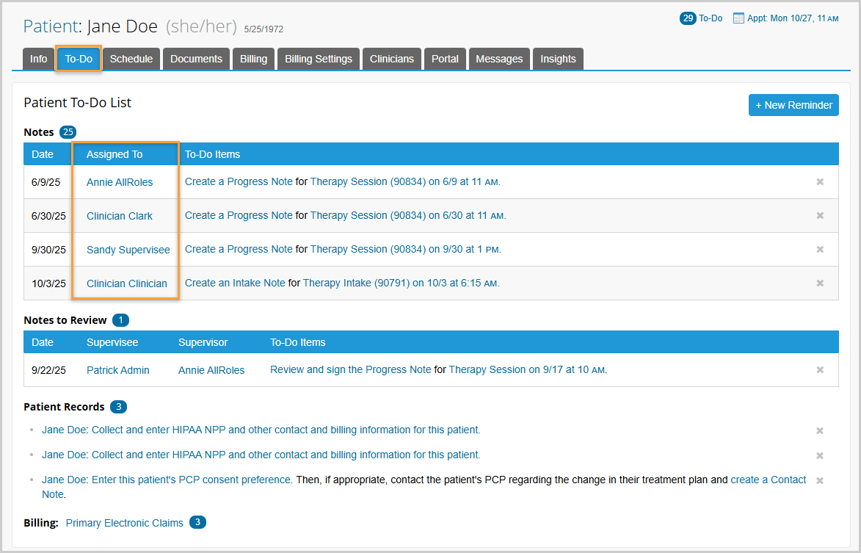Switch to the Billing Settings tab
The height and width of the screenshot is (553, 861).
point(319,59)
